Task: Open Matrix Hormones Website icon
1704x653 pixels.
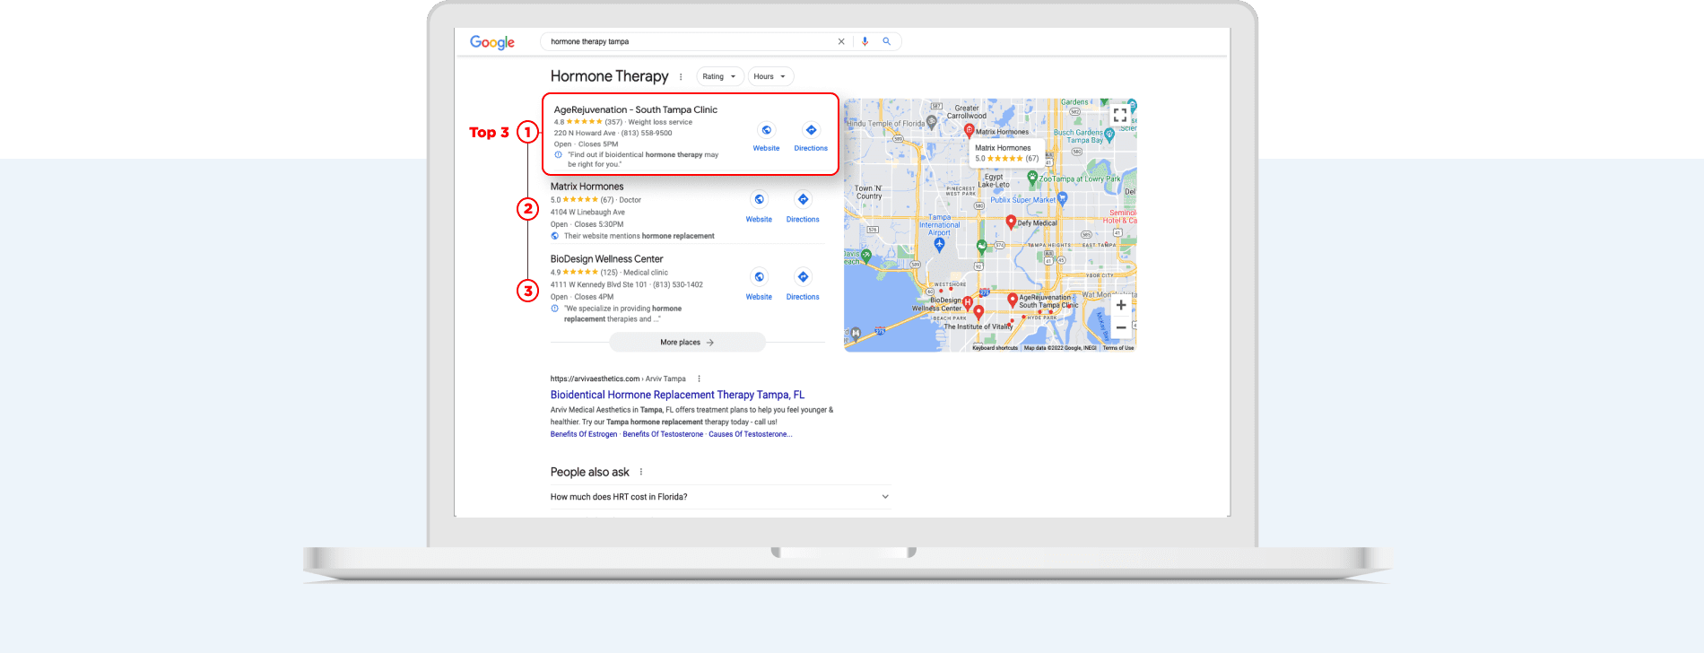Action: click(759, 199)
